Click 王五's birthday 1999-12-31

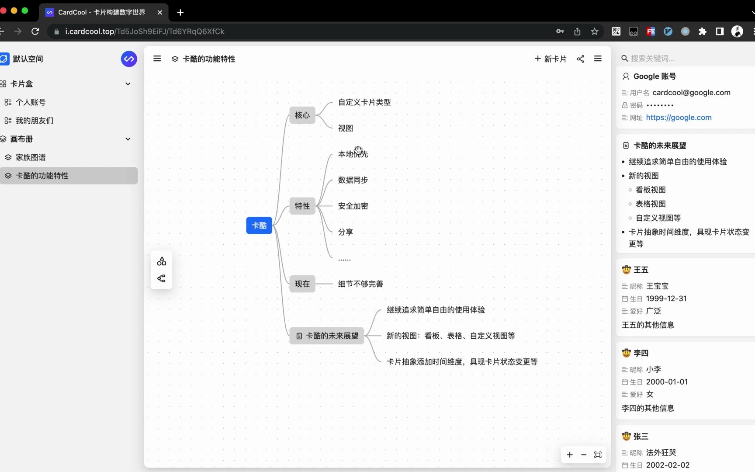(x=666, y=298)
